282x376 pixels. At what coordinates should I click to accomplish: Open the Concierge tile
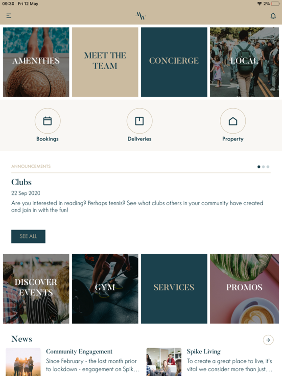tap(174, 62)
